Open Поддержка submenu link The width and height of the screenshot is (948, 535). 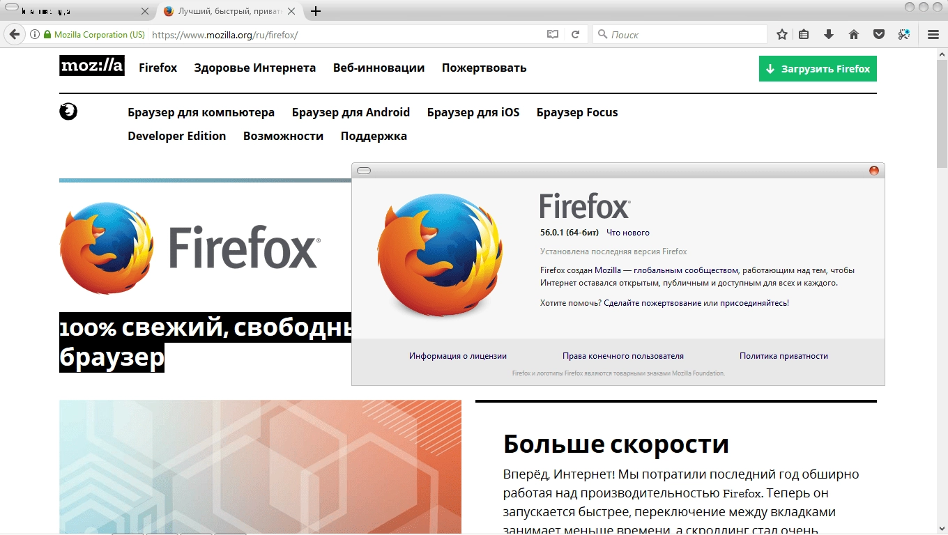(x=374, y=136)
